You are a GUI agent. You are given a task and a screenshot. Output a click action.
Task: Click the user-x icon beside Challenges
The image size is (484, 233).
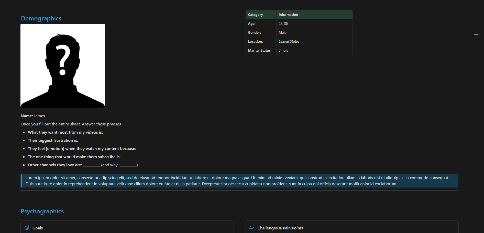pos(252,228)
